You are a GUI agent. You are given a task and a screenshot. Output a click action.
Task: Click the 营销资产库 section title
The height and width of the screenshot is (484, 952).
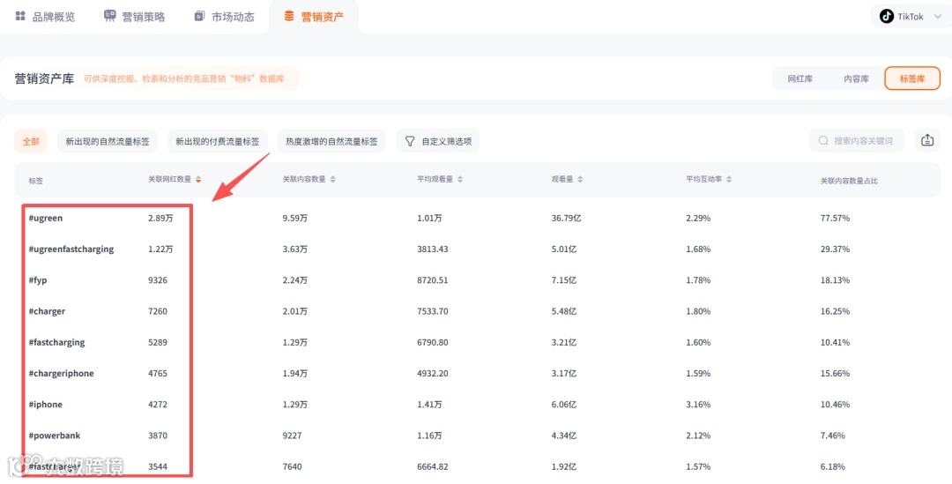pos(44,79)
